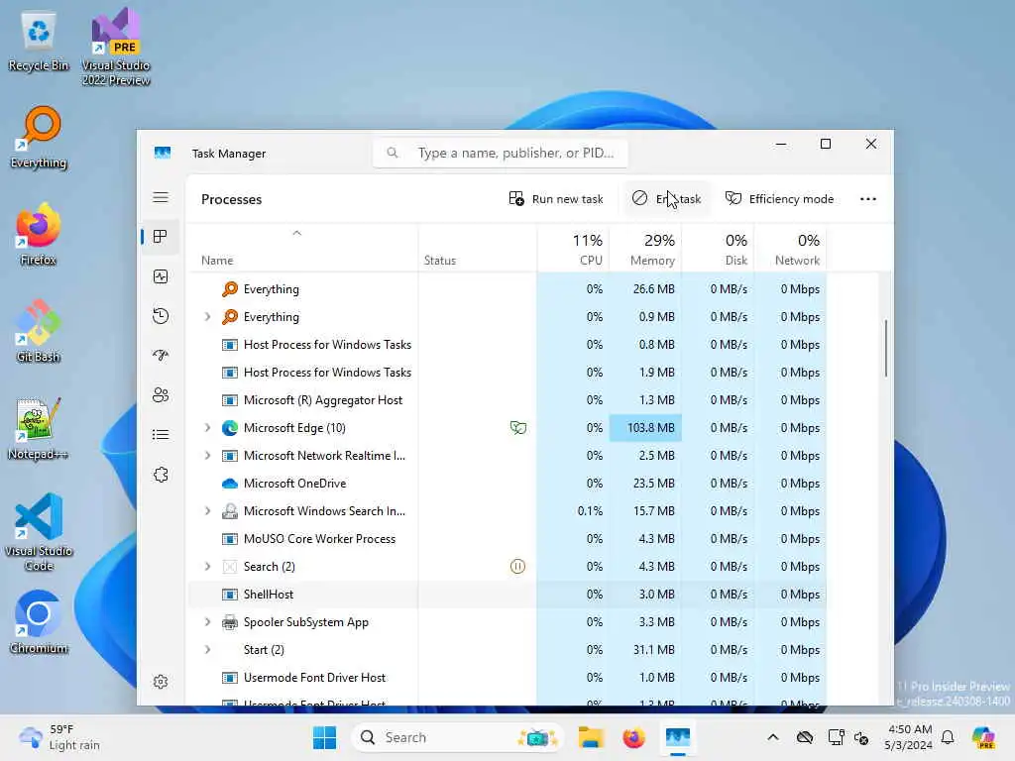
Task: Click Everything desktop shortcut
Action: 39,139
